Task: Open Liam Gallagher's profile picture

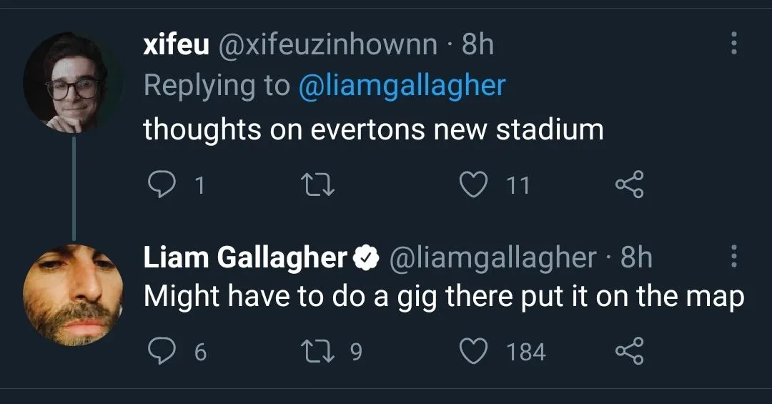Action: pyautogui.click(x=73, y=295)
